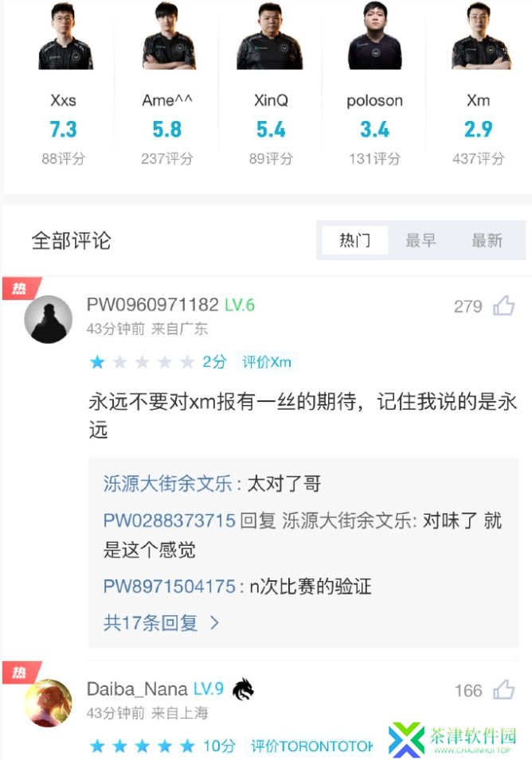Click the first star of the 2分 rating
The image size is (532, 760).
97,362
